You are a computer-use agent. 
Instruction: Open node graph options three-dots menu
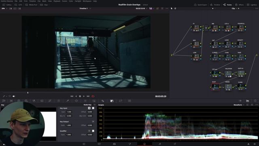point(257,9)
